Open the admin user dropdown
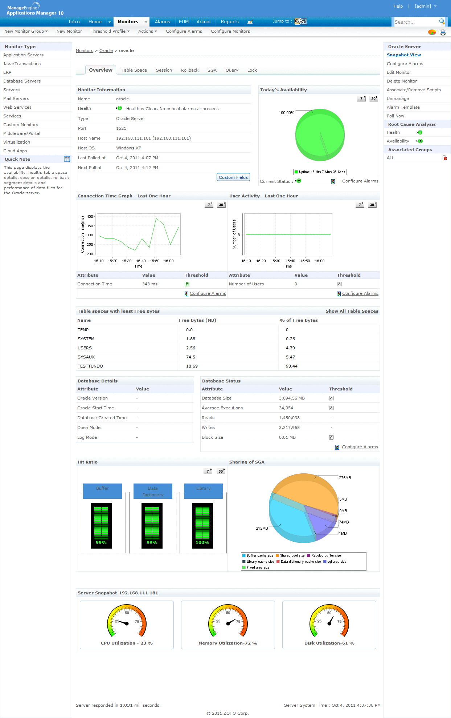This screenshot has width=451, height=718. point(426,6)
